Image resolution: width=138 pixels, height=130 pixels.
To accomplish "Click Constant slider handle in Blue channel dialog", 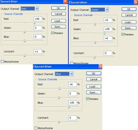I will (59, 122).
